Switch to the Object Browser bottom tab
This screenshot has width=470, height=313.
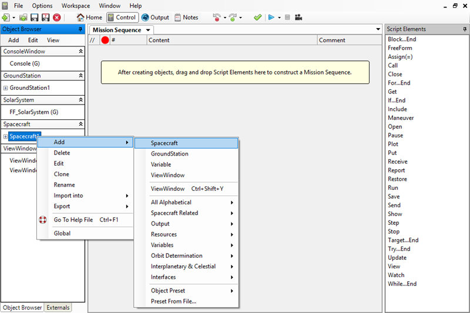click(22, 308)
